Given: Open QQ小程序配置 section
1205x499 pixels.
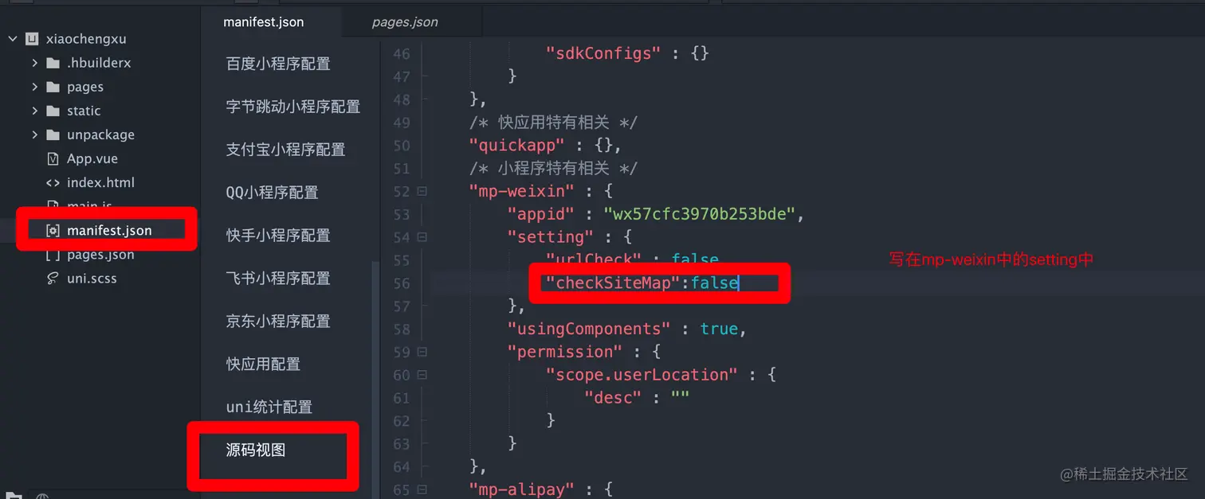Looking at the screenshot, I should point(273,193).
